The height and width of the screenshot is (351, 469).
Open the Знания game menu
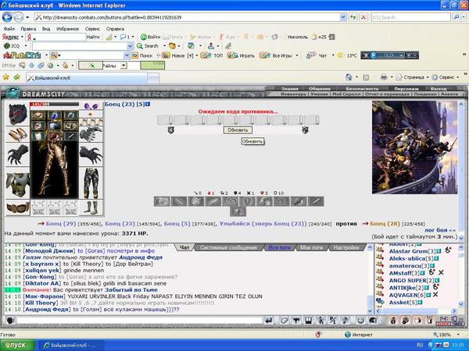coord(289,89)
